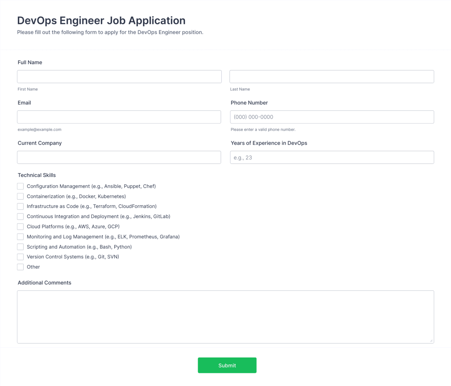Click the Technical Skills section label

point(36,175)
